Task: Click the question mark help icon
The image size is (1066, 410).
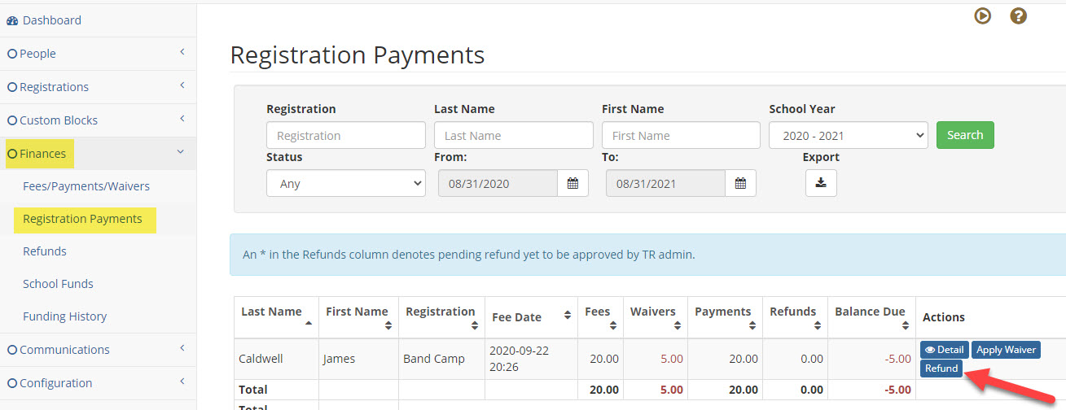Action: [x=1018, y=15]
